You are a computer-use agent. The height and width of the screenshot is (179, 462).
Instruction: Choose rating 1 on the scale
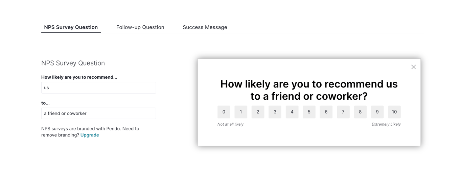tap(241, 112)
